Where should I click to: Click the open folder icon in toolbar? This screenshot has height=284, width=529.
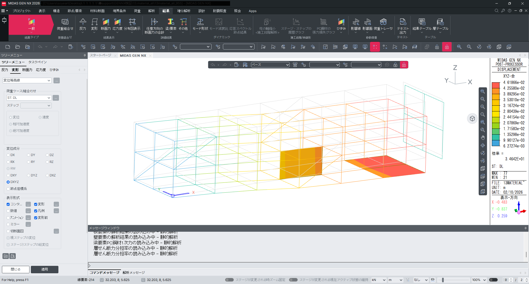(18, 47)
